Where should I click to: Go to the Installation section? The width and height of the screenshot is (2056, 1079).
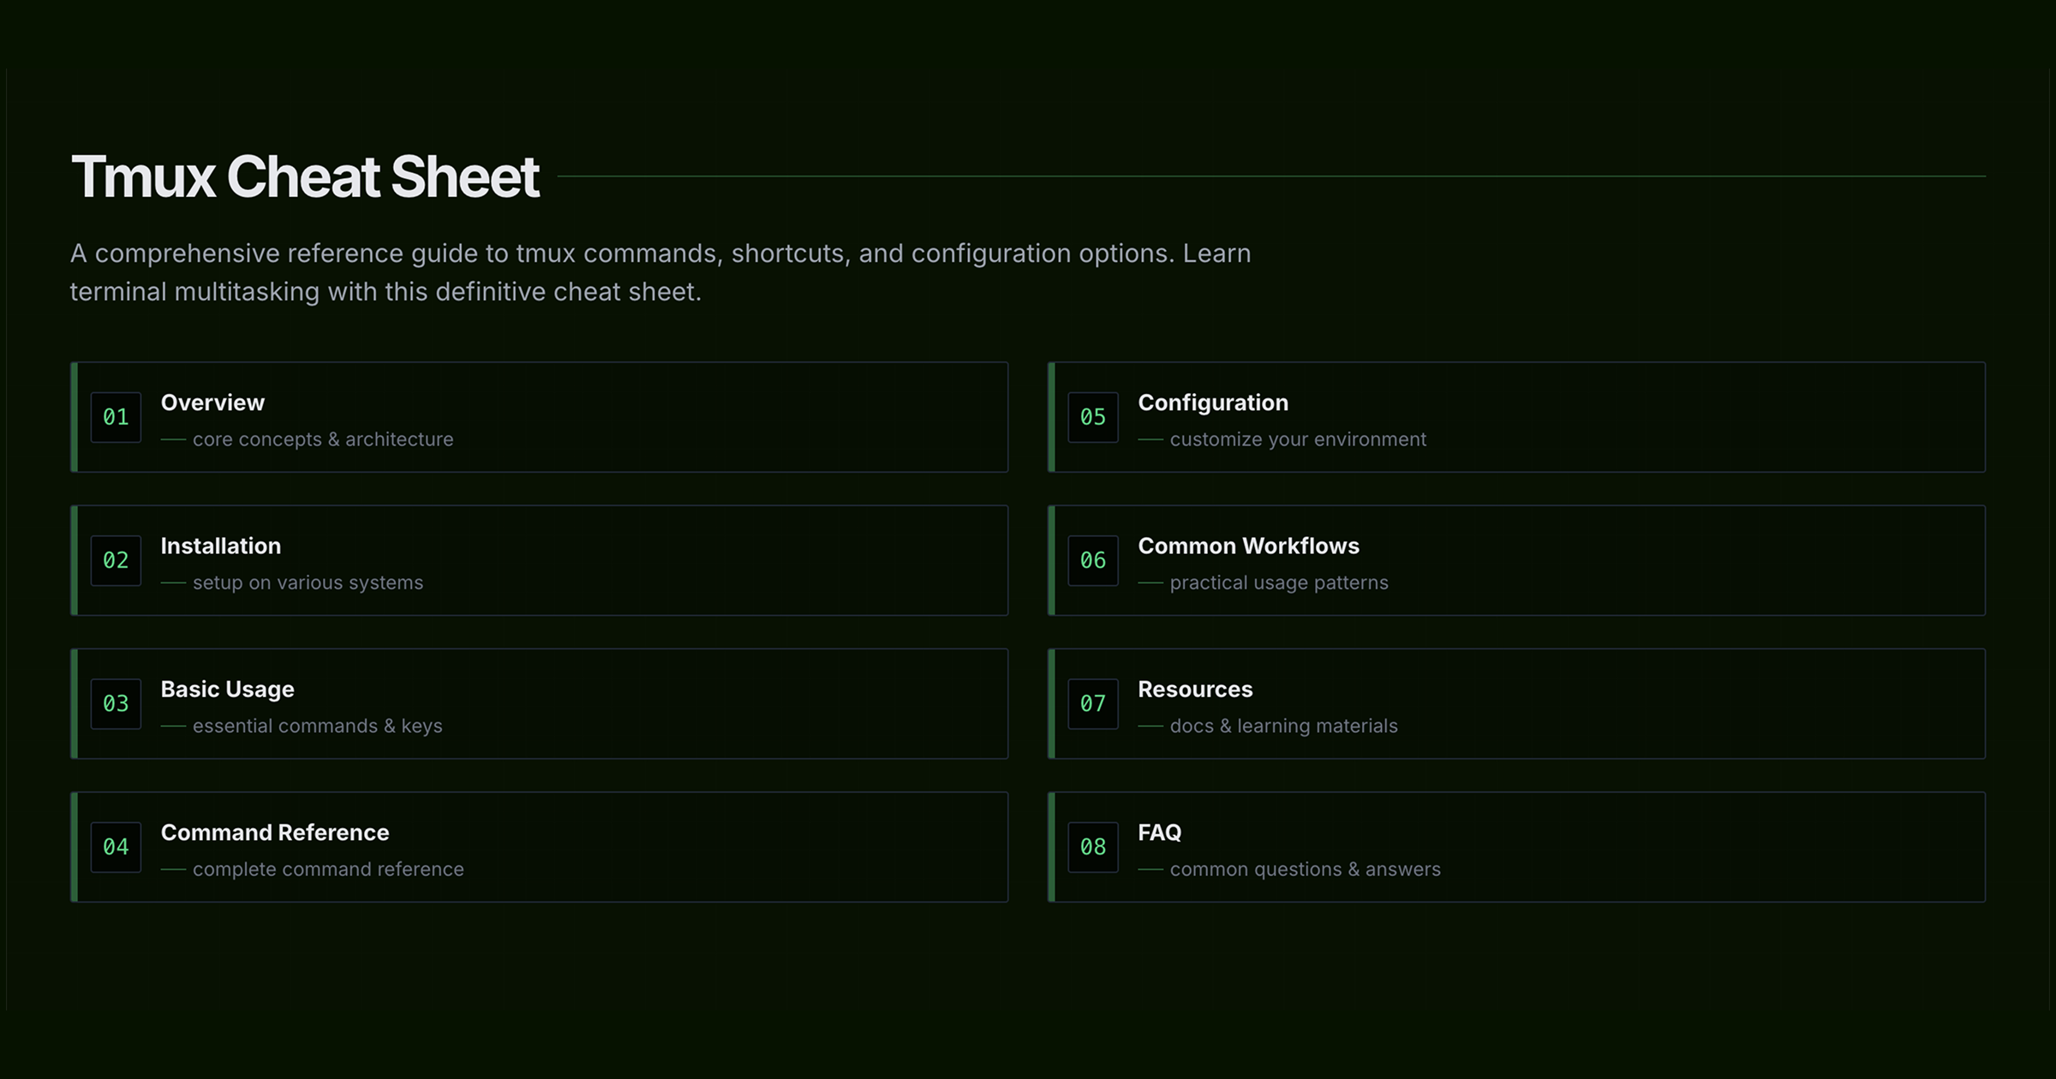point(220,545)
